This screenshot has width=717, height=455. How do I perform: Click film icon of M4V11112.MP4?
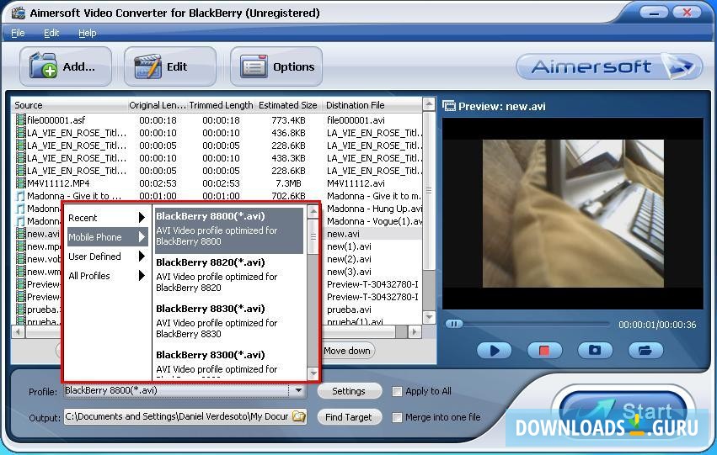tap(20, 183)
